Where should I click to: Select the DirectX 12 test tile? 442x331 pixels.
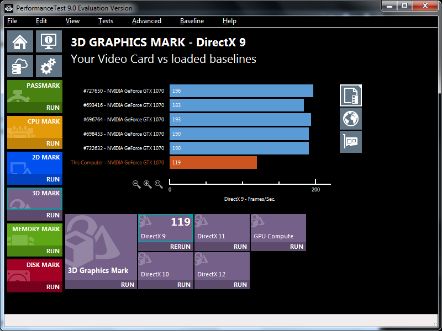pos(222,266)
